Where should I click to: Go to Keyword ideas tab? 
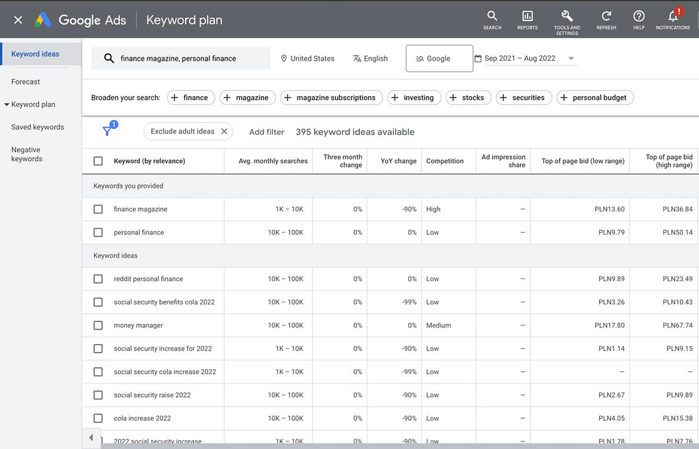35,54
